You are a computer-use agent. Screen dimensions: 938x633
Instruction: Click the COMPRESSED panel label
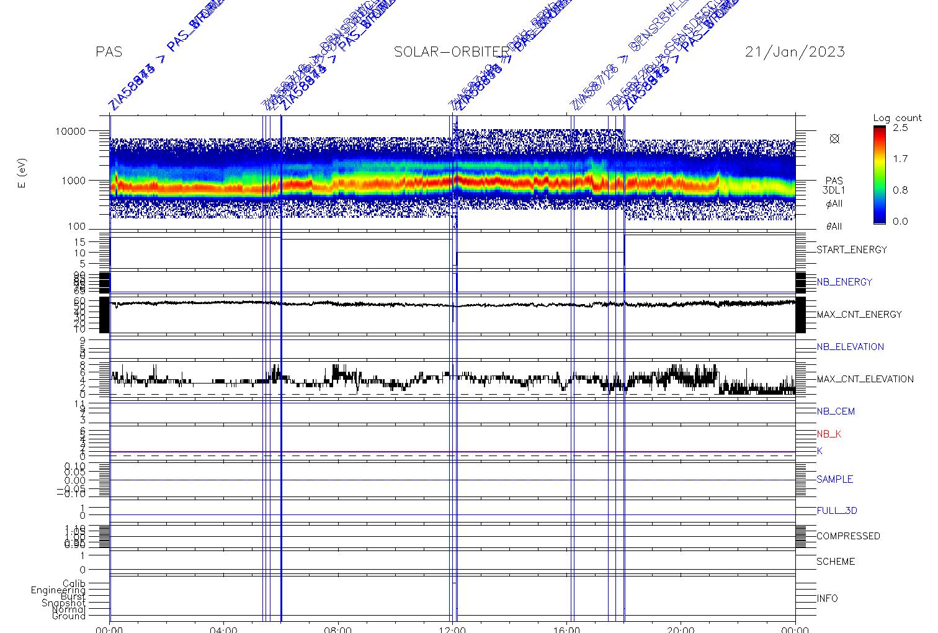pyautogui.click(x=848, y=536)
